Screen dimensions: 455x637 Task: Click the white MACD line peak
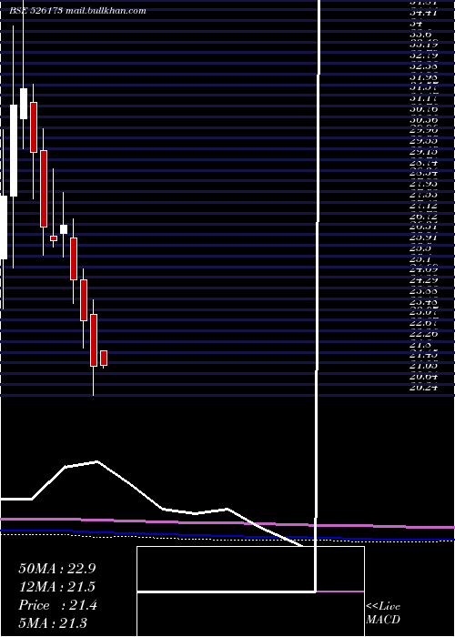[x=96, y=461]
